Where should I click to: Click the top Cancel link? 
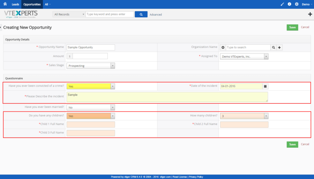click(305, 27)
